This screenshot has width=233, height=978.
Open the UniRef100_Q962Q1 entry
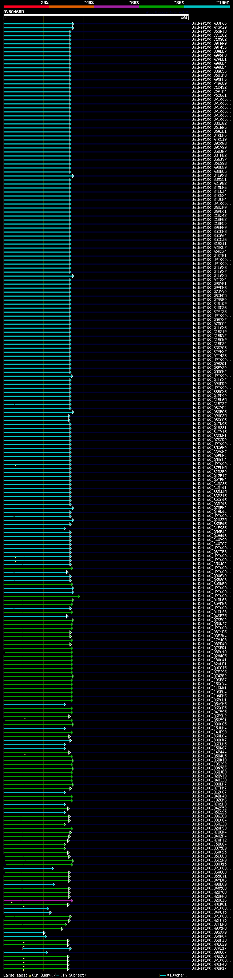[x=209, y=364]
